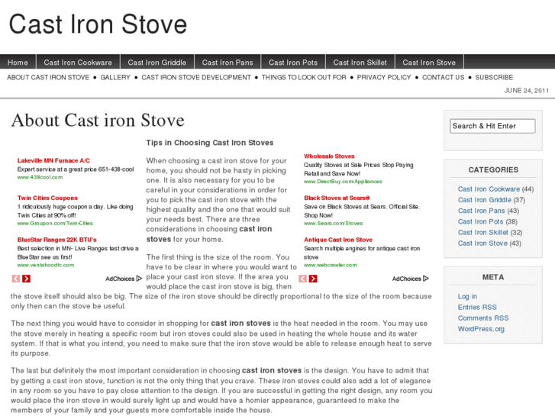
Task: Open Cast Iron Griddle in navigation bar
Action: [156, 63]
